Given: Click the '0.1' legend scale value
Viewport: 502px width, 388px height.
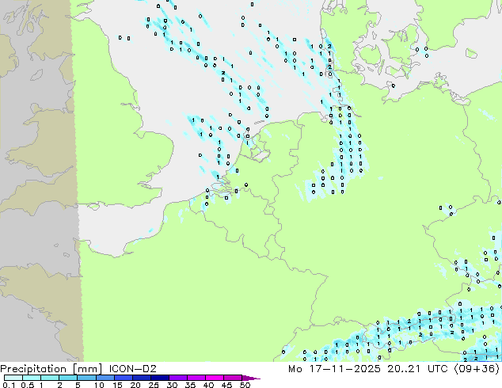Looking at the screenshot, I should (9, 385).
